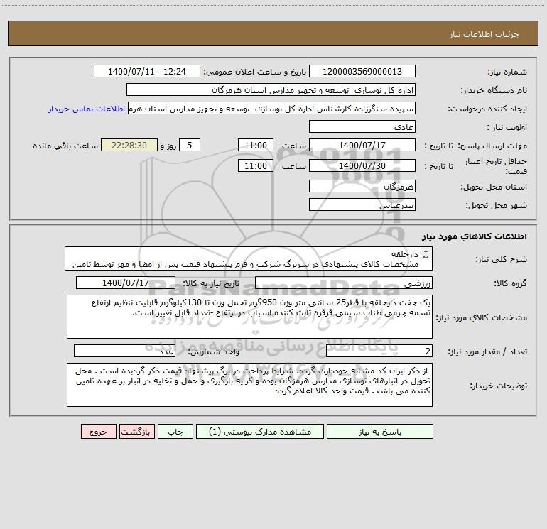
Task: Click the ساعت 11:00 field beside 1400/07/17
Action: [255, 145]
